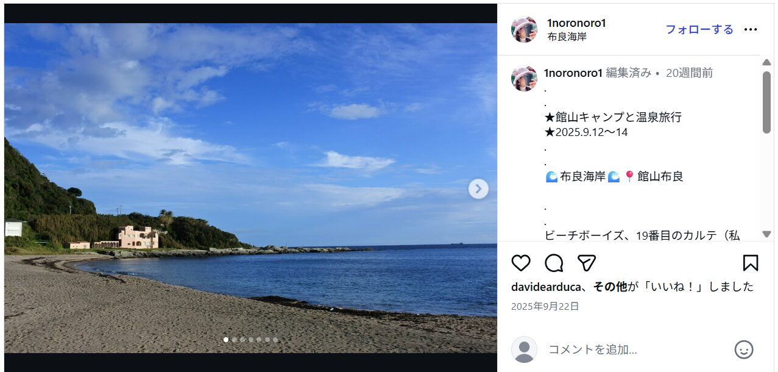The image size is (778, 372).
Task: Advance carousel using the next arrow
Action: tap(478, 189)
